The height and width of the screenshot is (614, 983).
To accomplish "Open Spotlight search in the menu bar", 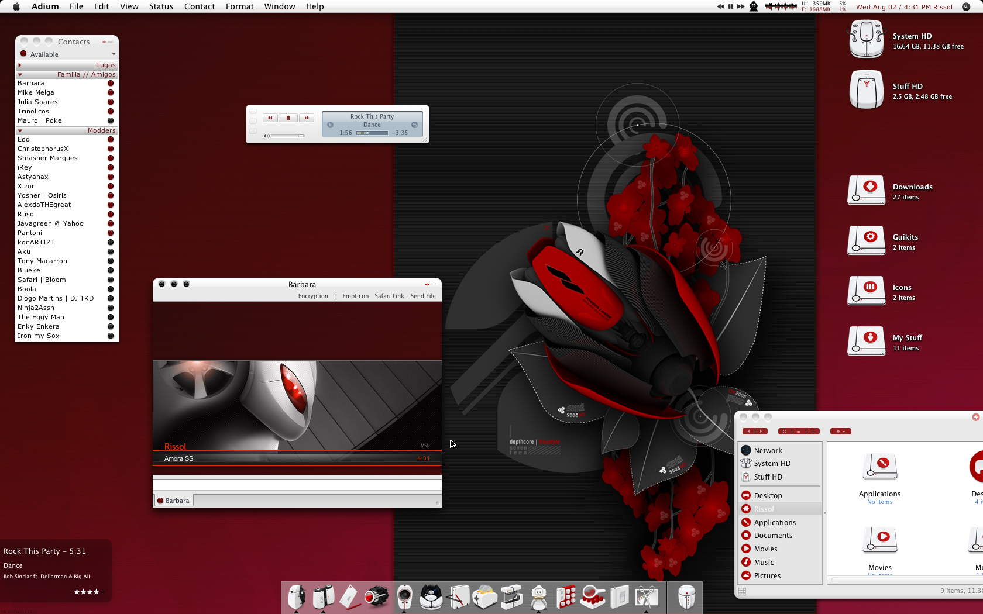I will pyautogui.click(x=966, y=6).
